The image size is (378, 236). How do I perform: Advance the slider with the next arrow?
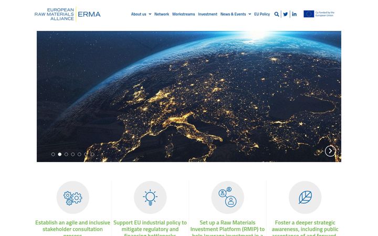point(330,151)
